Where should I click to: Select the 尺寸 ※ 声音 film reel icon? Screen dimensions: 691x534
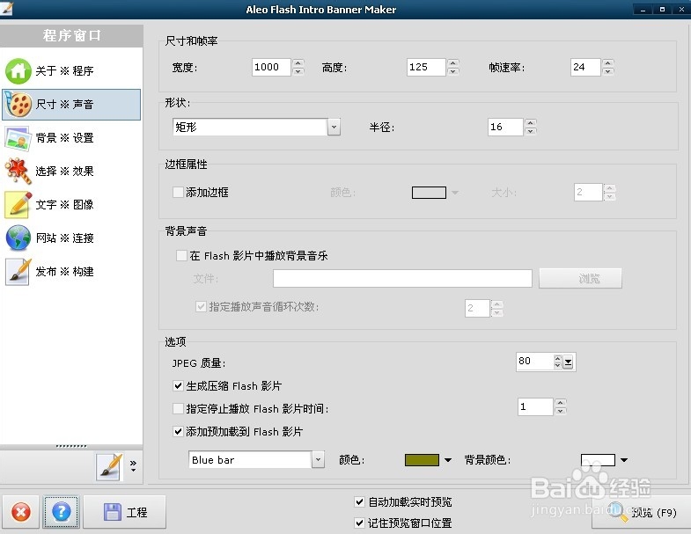pyautogui.click(x=18, y=105)
